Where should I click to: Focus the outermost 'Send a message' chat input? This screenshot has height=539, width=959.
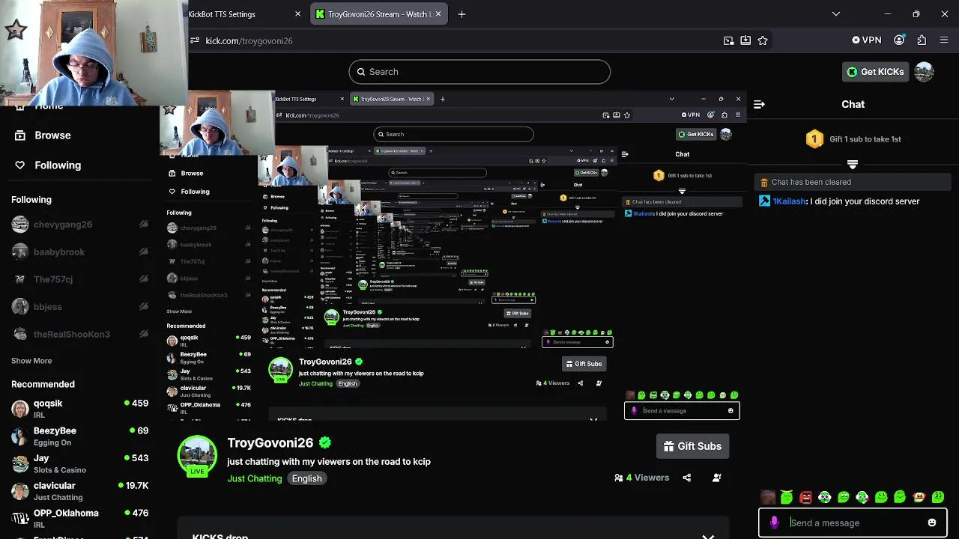tap(854, 523)
